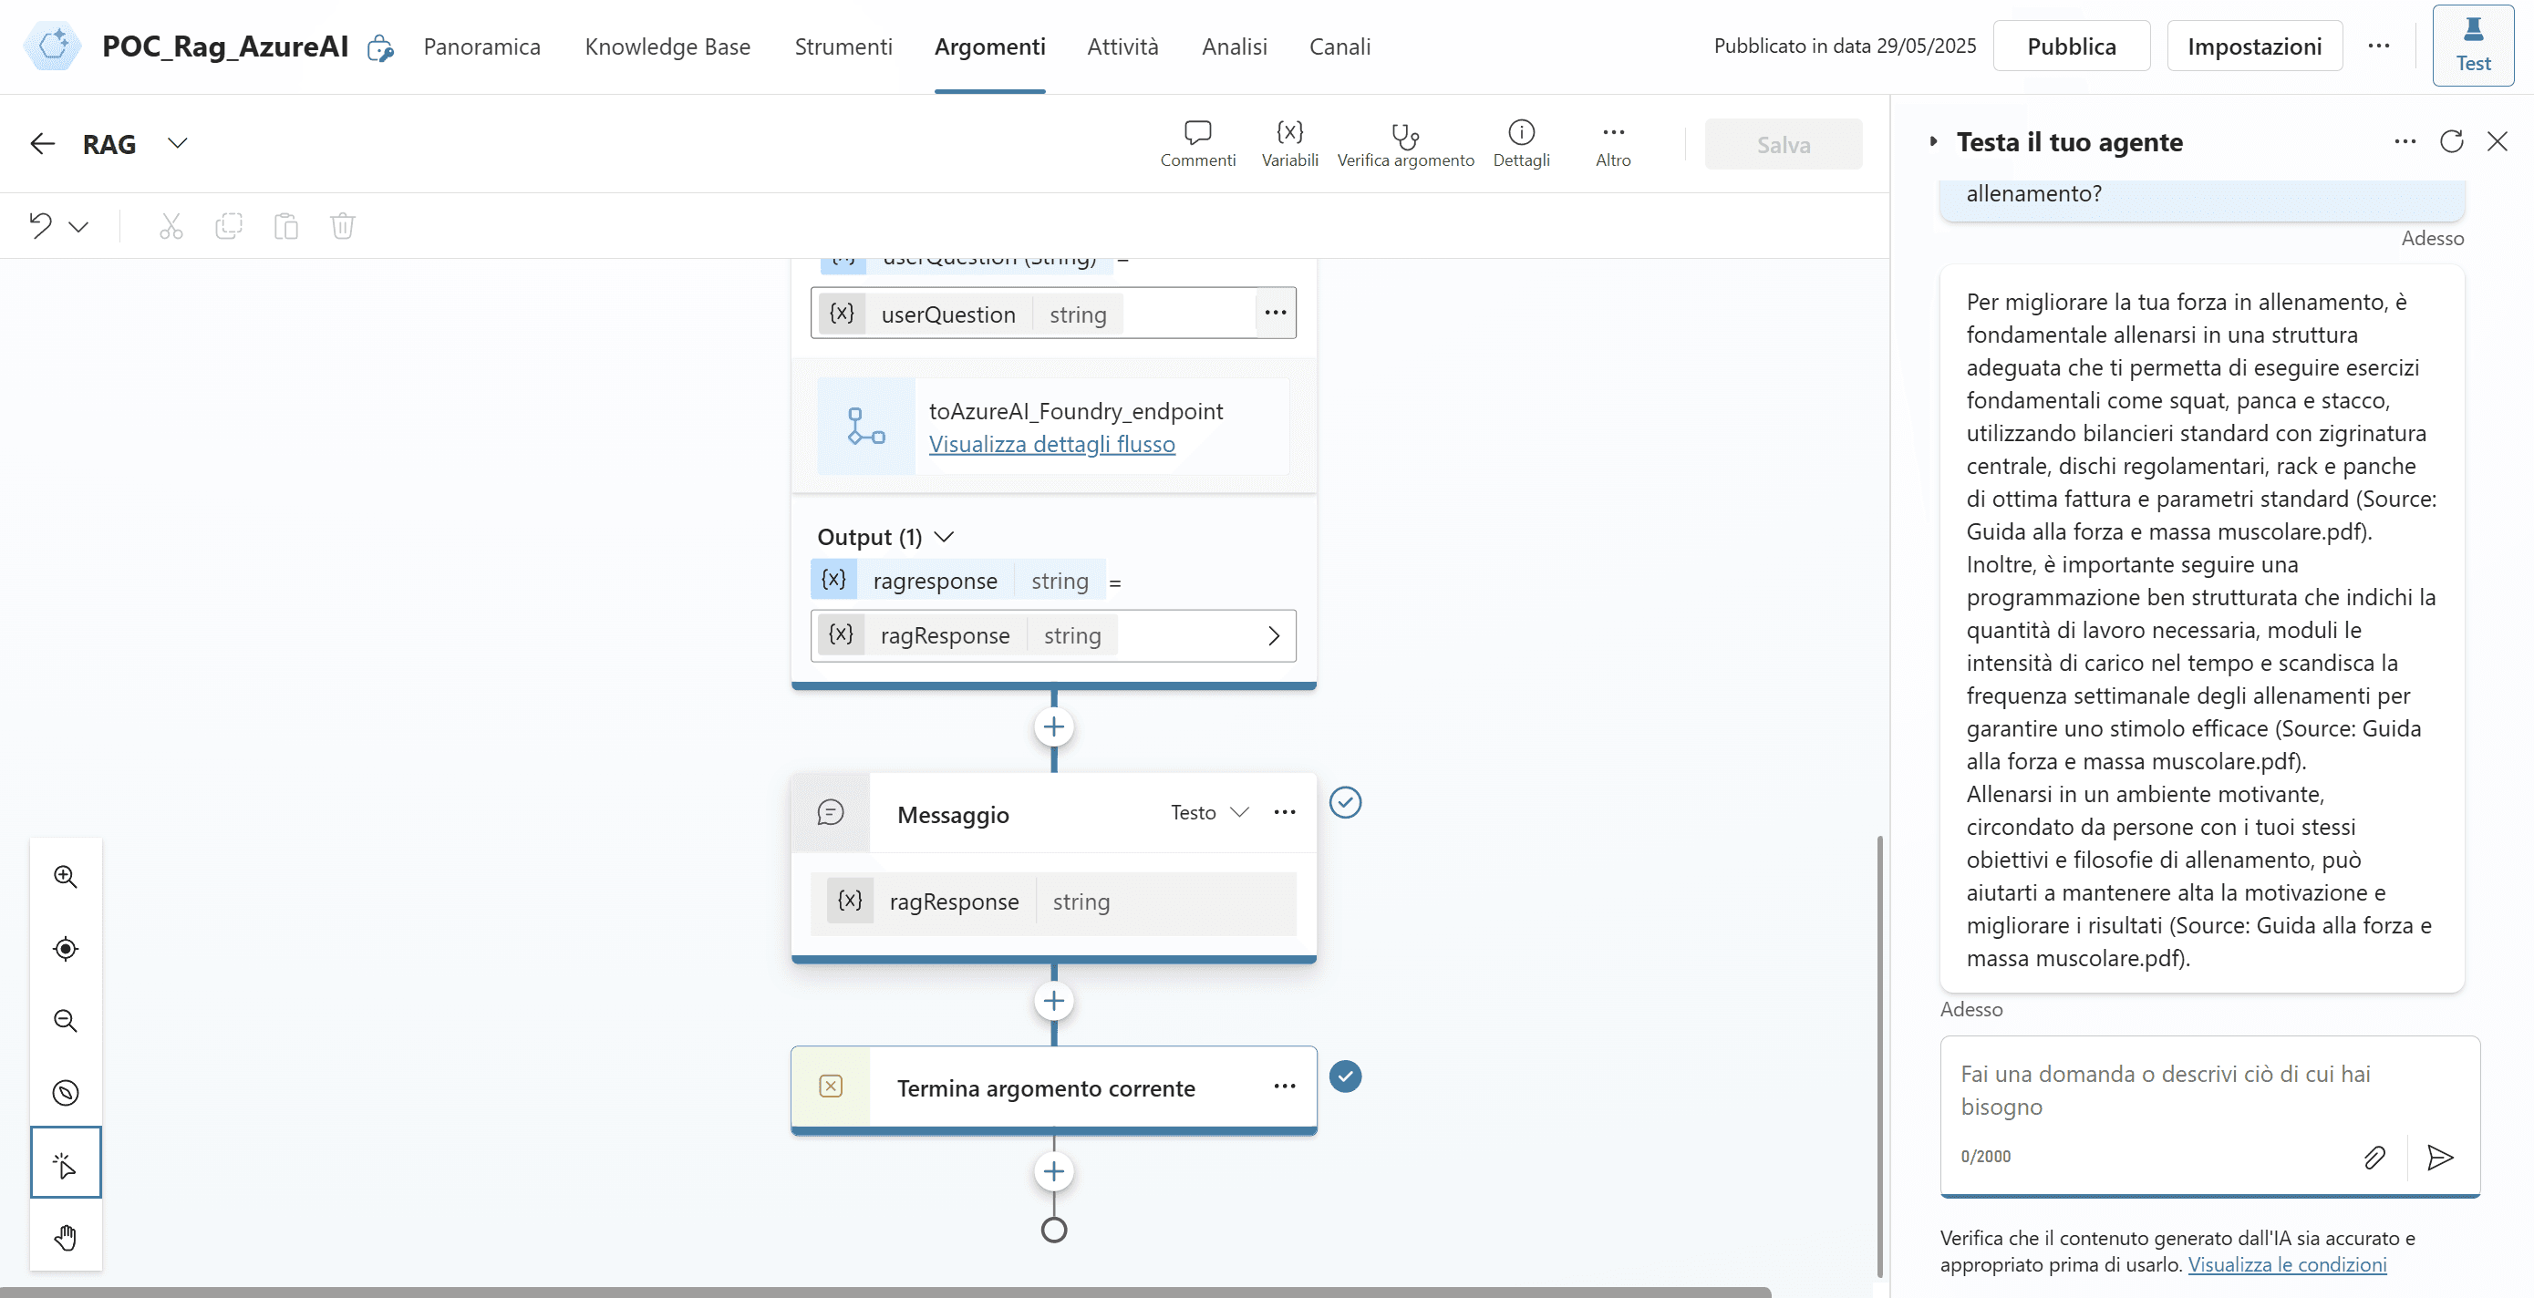Add a node below the Messaggio node
This screenshot has width=2534, height=1298.
pos(1053,1001)
